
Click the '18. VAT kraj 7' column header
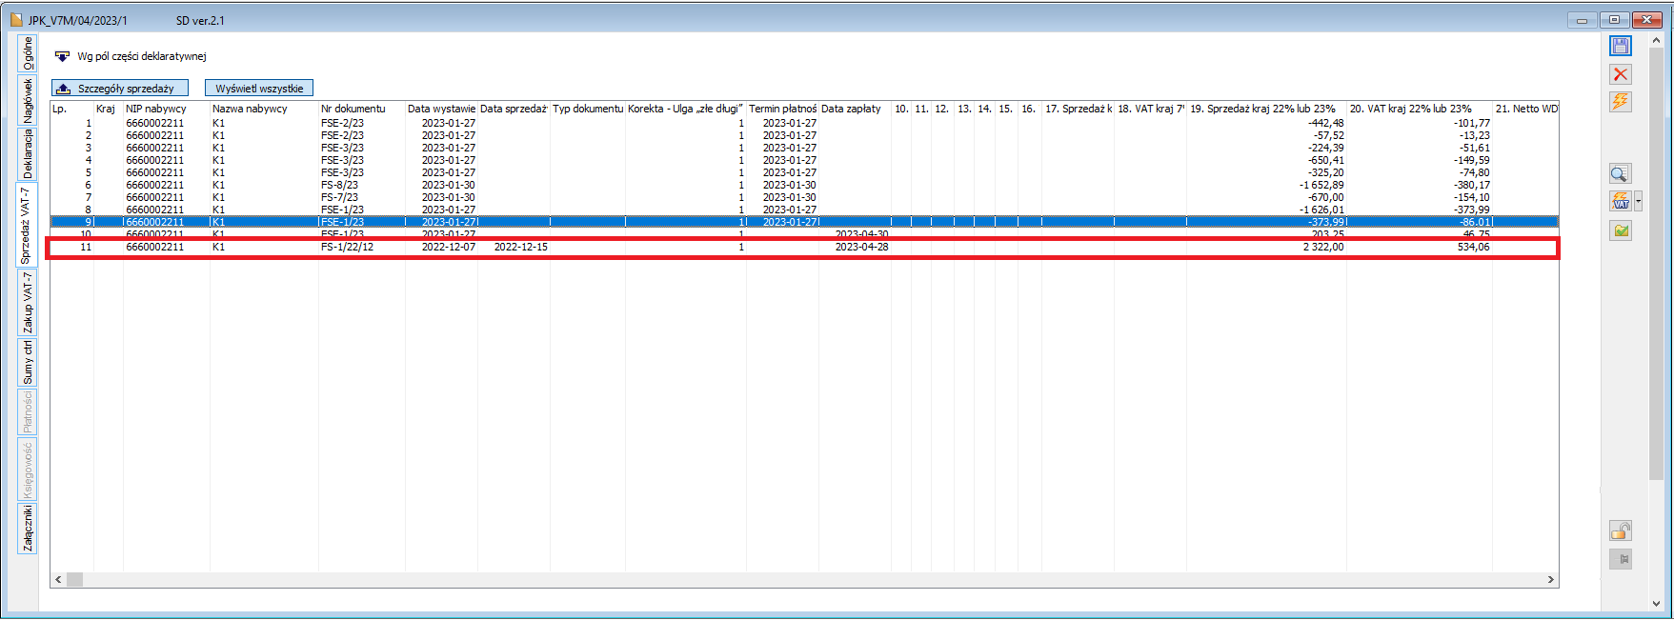coord(1150,109)
